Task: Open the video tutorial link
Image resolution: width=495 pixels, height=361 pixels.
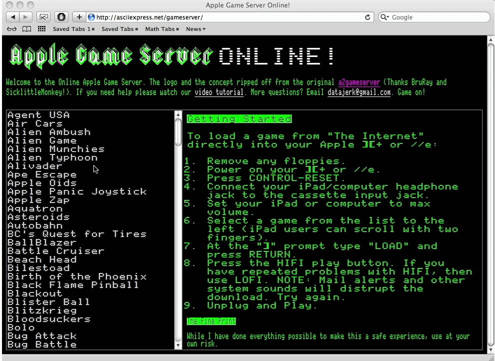Action: click(x=219, y=92)
